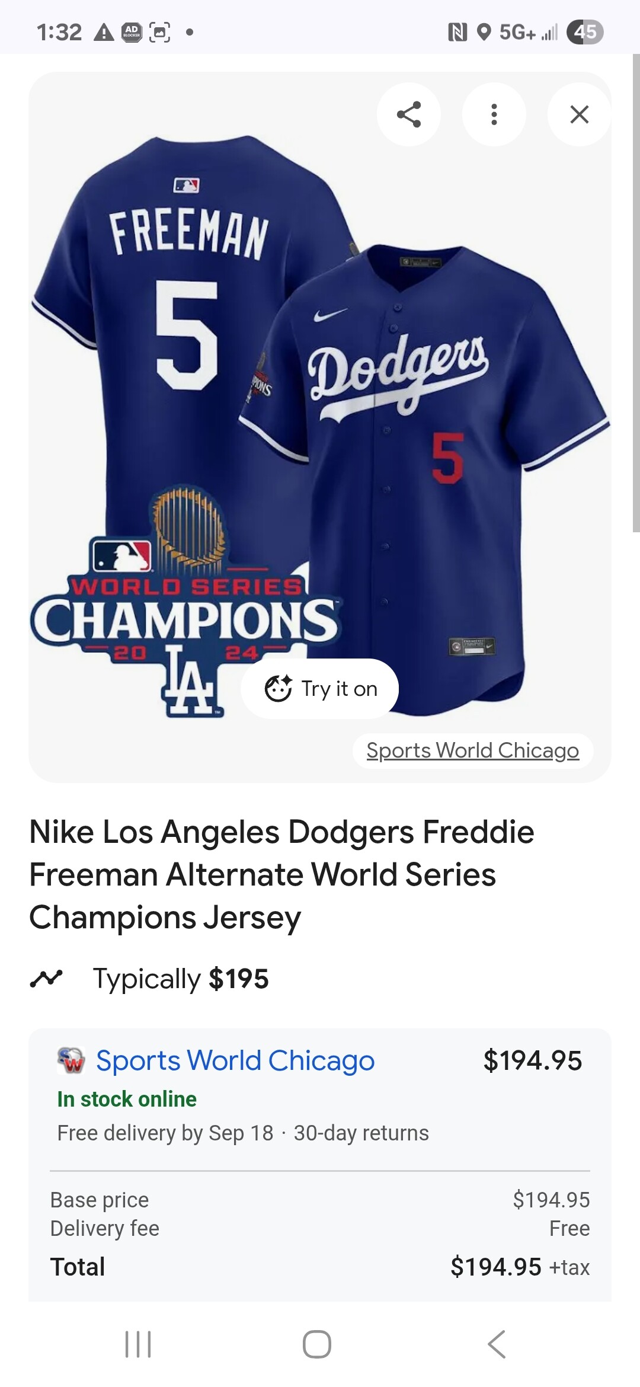The width and height of the screenshot is (640, 1387).
Task: Tap the share icon
Action: (408, 114)
